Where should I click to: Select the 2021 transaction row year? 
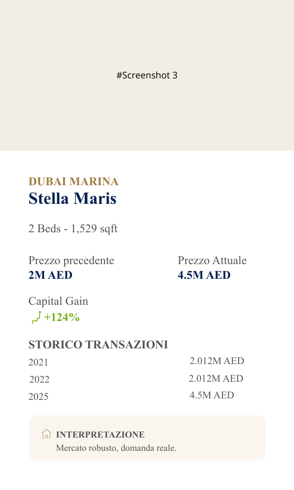(39, 363)
